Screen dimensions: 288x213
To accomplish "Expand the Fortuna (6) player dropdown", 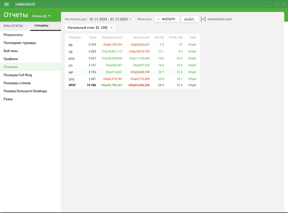I will 41,16.
